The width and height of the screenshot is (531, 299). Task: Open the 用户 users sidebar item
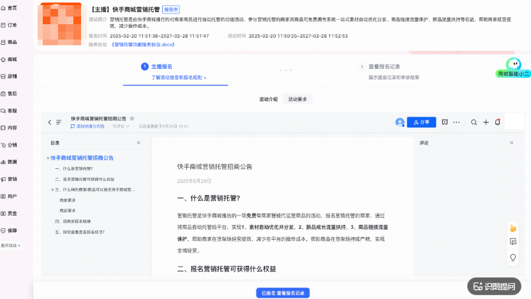click(x=9, y=196)
